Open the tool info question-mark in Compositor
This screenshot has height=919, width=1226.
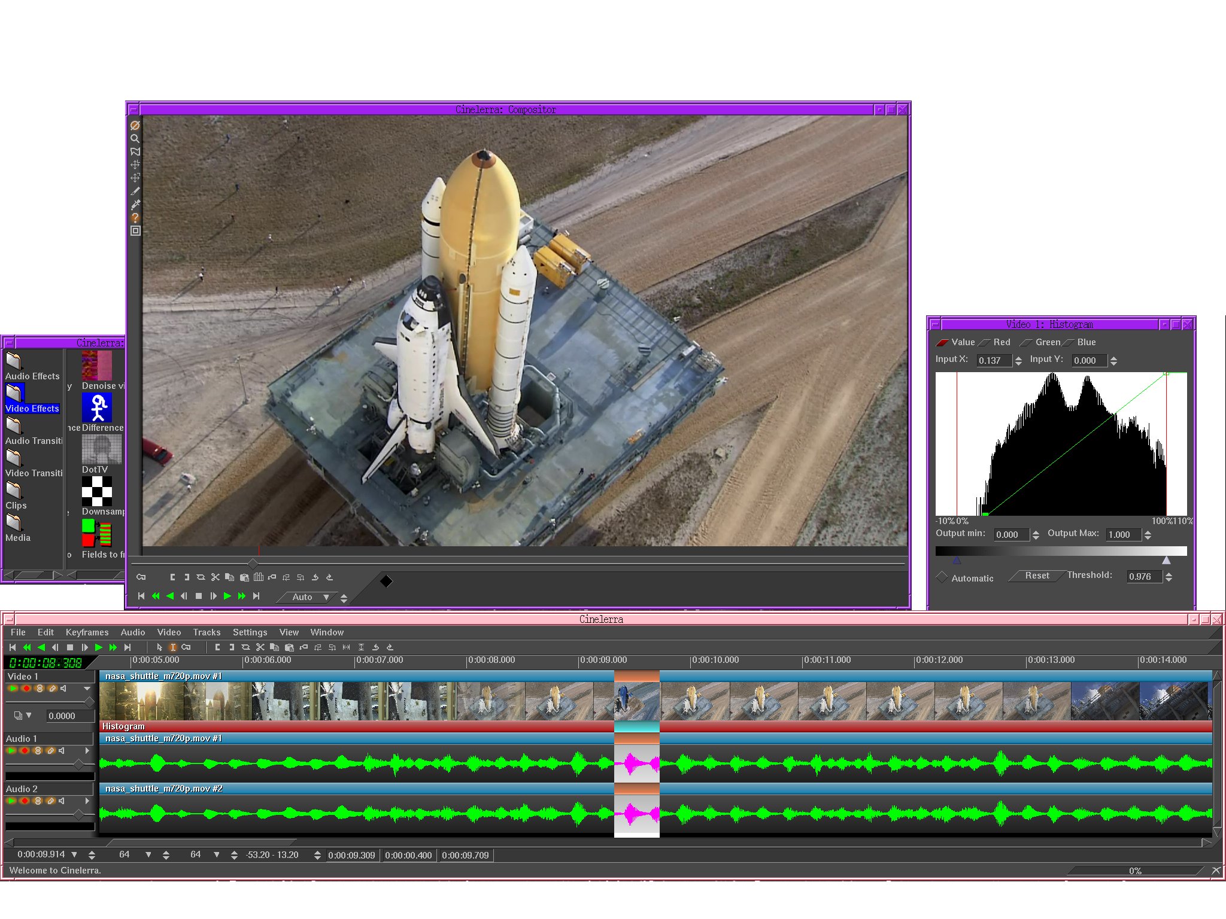click(x=135, y=218)
